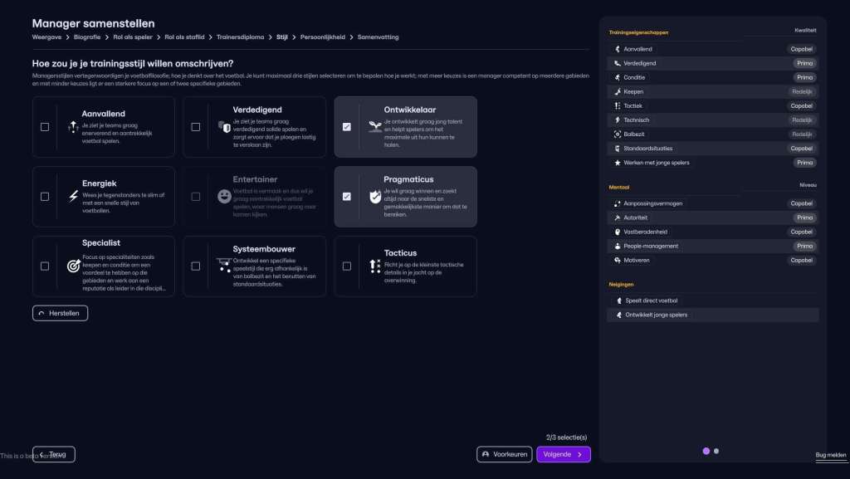Reset selections with Herstellen

(60, 313)
